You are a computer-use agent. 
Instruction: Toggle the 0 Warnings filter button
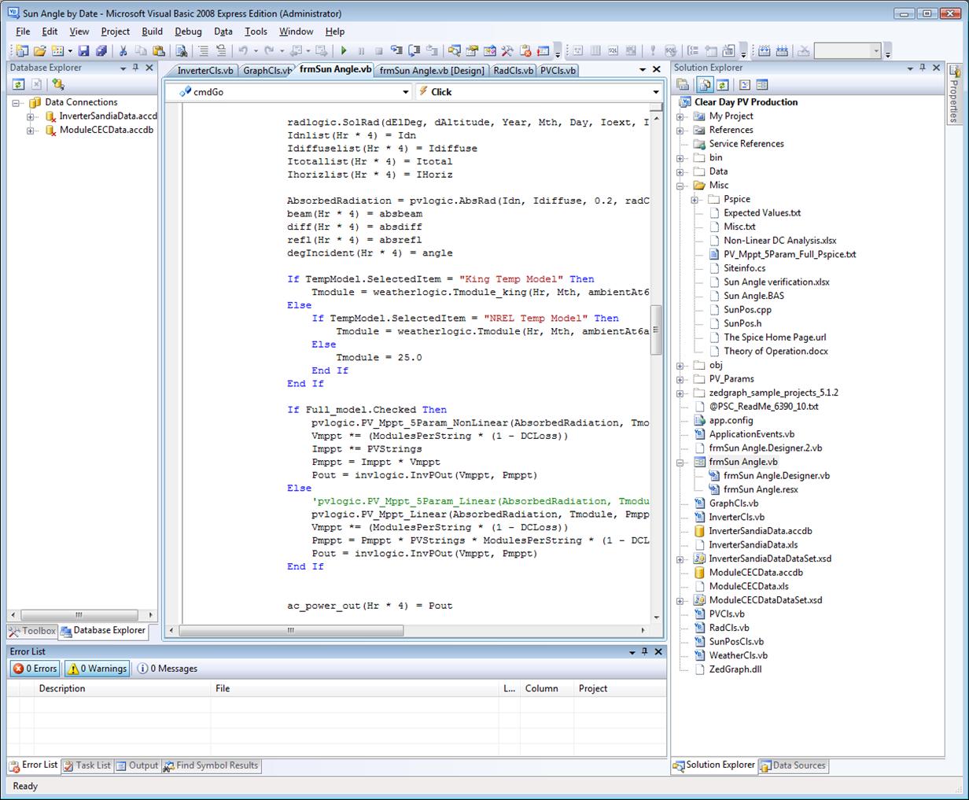tap(97, 669)
